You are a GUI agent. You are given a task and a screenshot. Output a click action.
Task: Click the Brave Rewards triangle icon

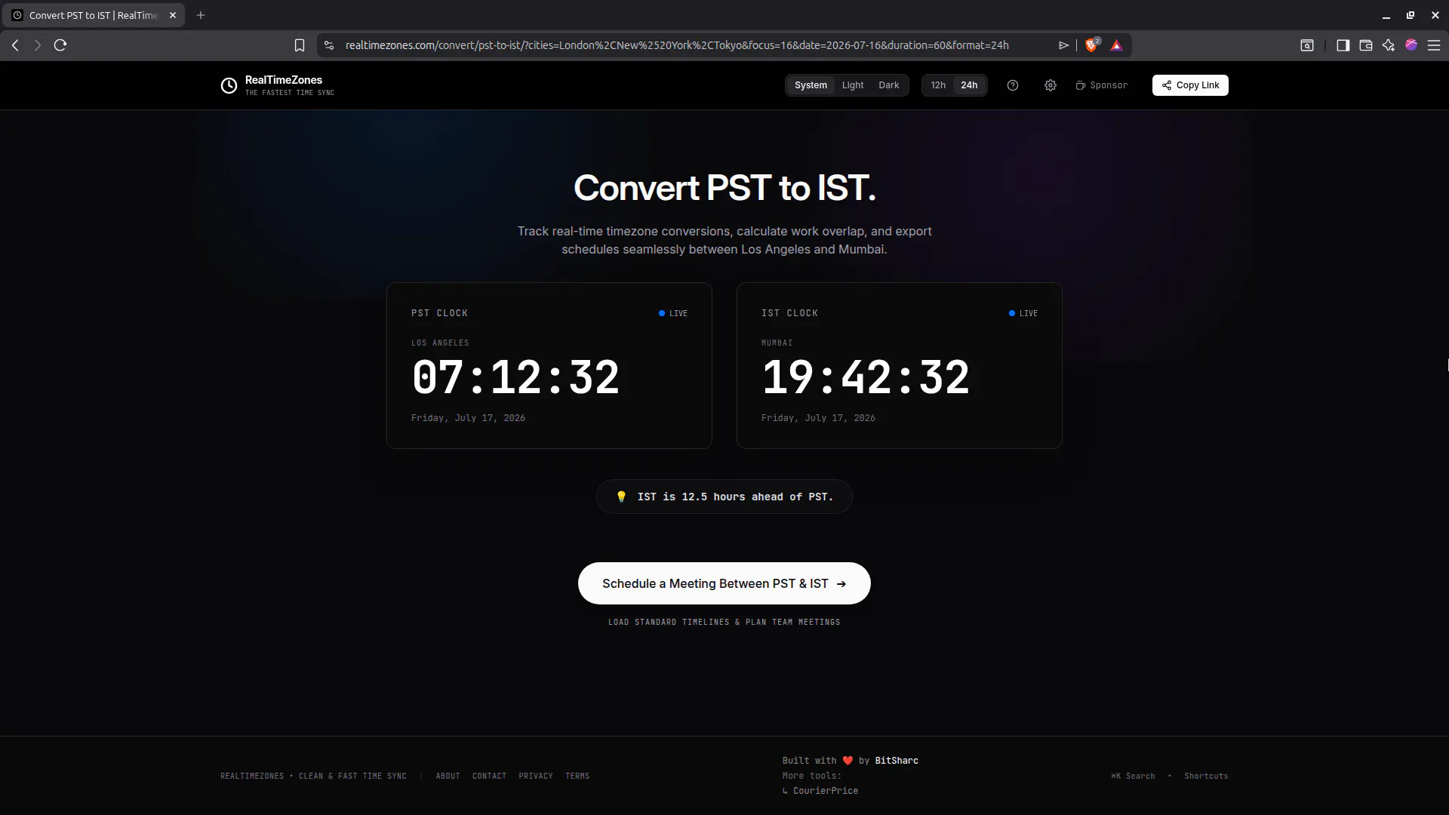1116,45
